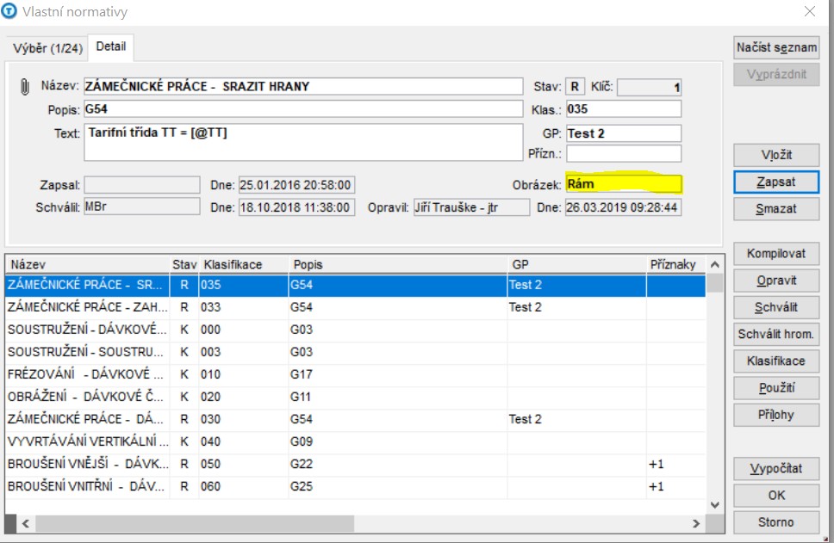Click the Schválit button
This screenshot has height=543, width=834.
(776, 307)
